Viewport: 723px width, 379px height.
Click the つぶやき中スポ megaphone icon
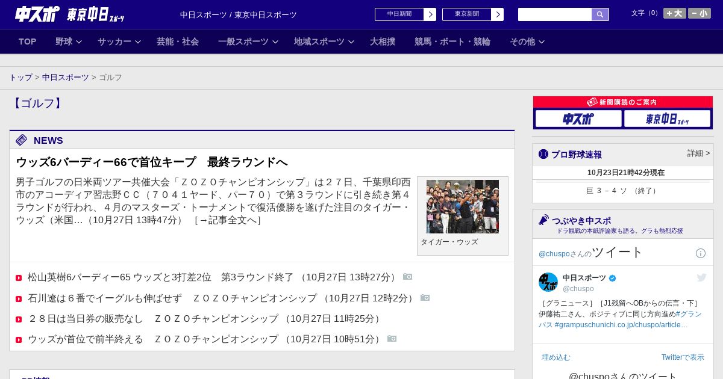point(543,220)
